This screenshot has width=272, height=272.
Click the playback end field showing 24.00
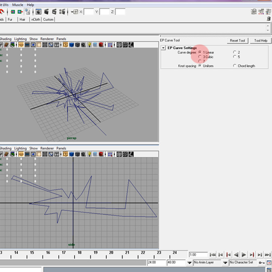tap(156, 263)
